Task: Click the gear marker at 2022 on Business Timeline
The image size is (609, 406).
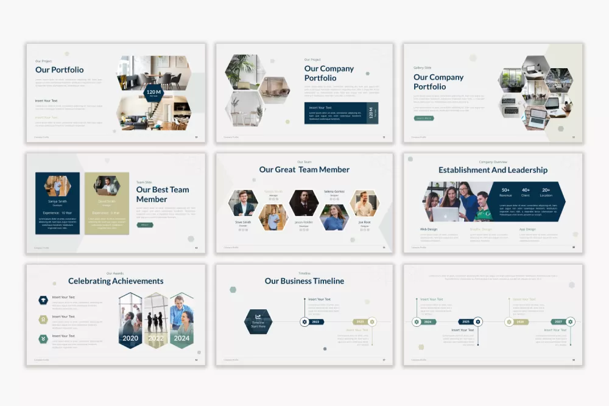Action: coord(304,322)
